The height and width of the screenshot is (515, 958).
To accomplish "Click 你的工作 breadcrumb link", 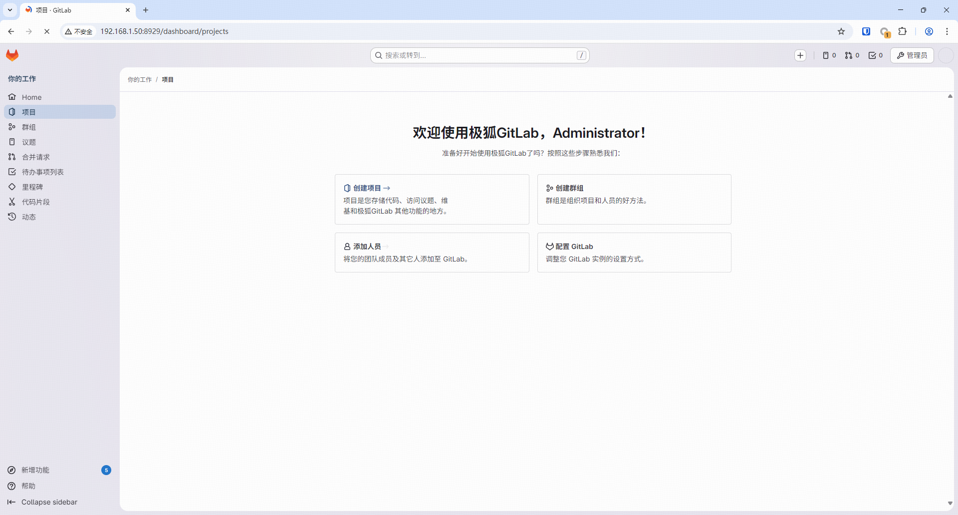I will 140,80.
